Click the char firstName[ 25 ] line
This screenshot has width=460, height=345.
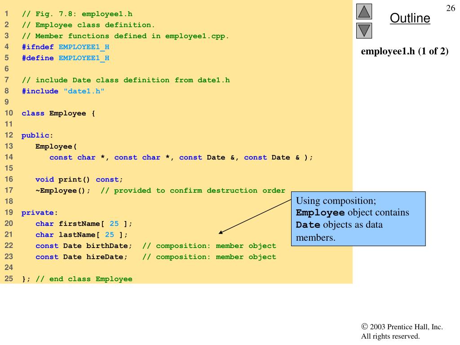point(84,224)
